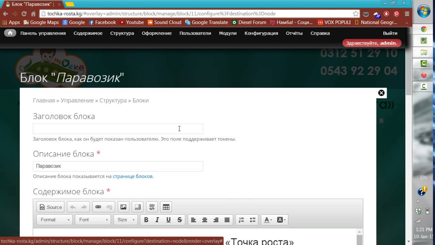Screen dimensions: 435x245
Task: Insert a link with chain icon
Action: pyautogui.click(x=98, y=207)
